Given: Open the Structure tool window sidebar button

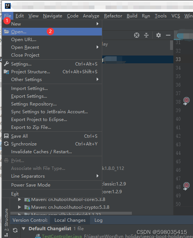Looking at the screenshot, I should pos(6,219).
